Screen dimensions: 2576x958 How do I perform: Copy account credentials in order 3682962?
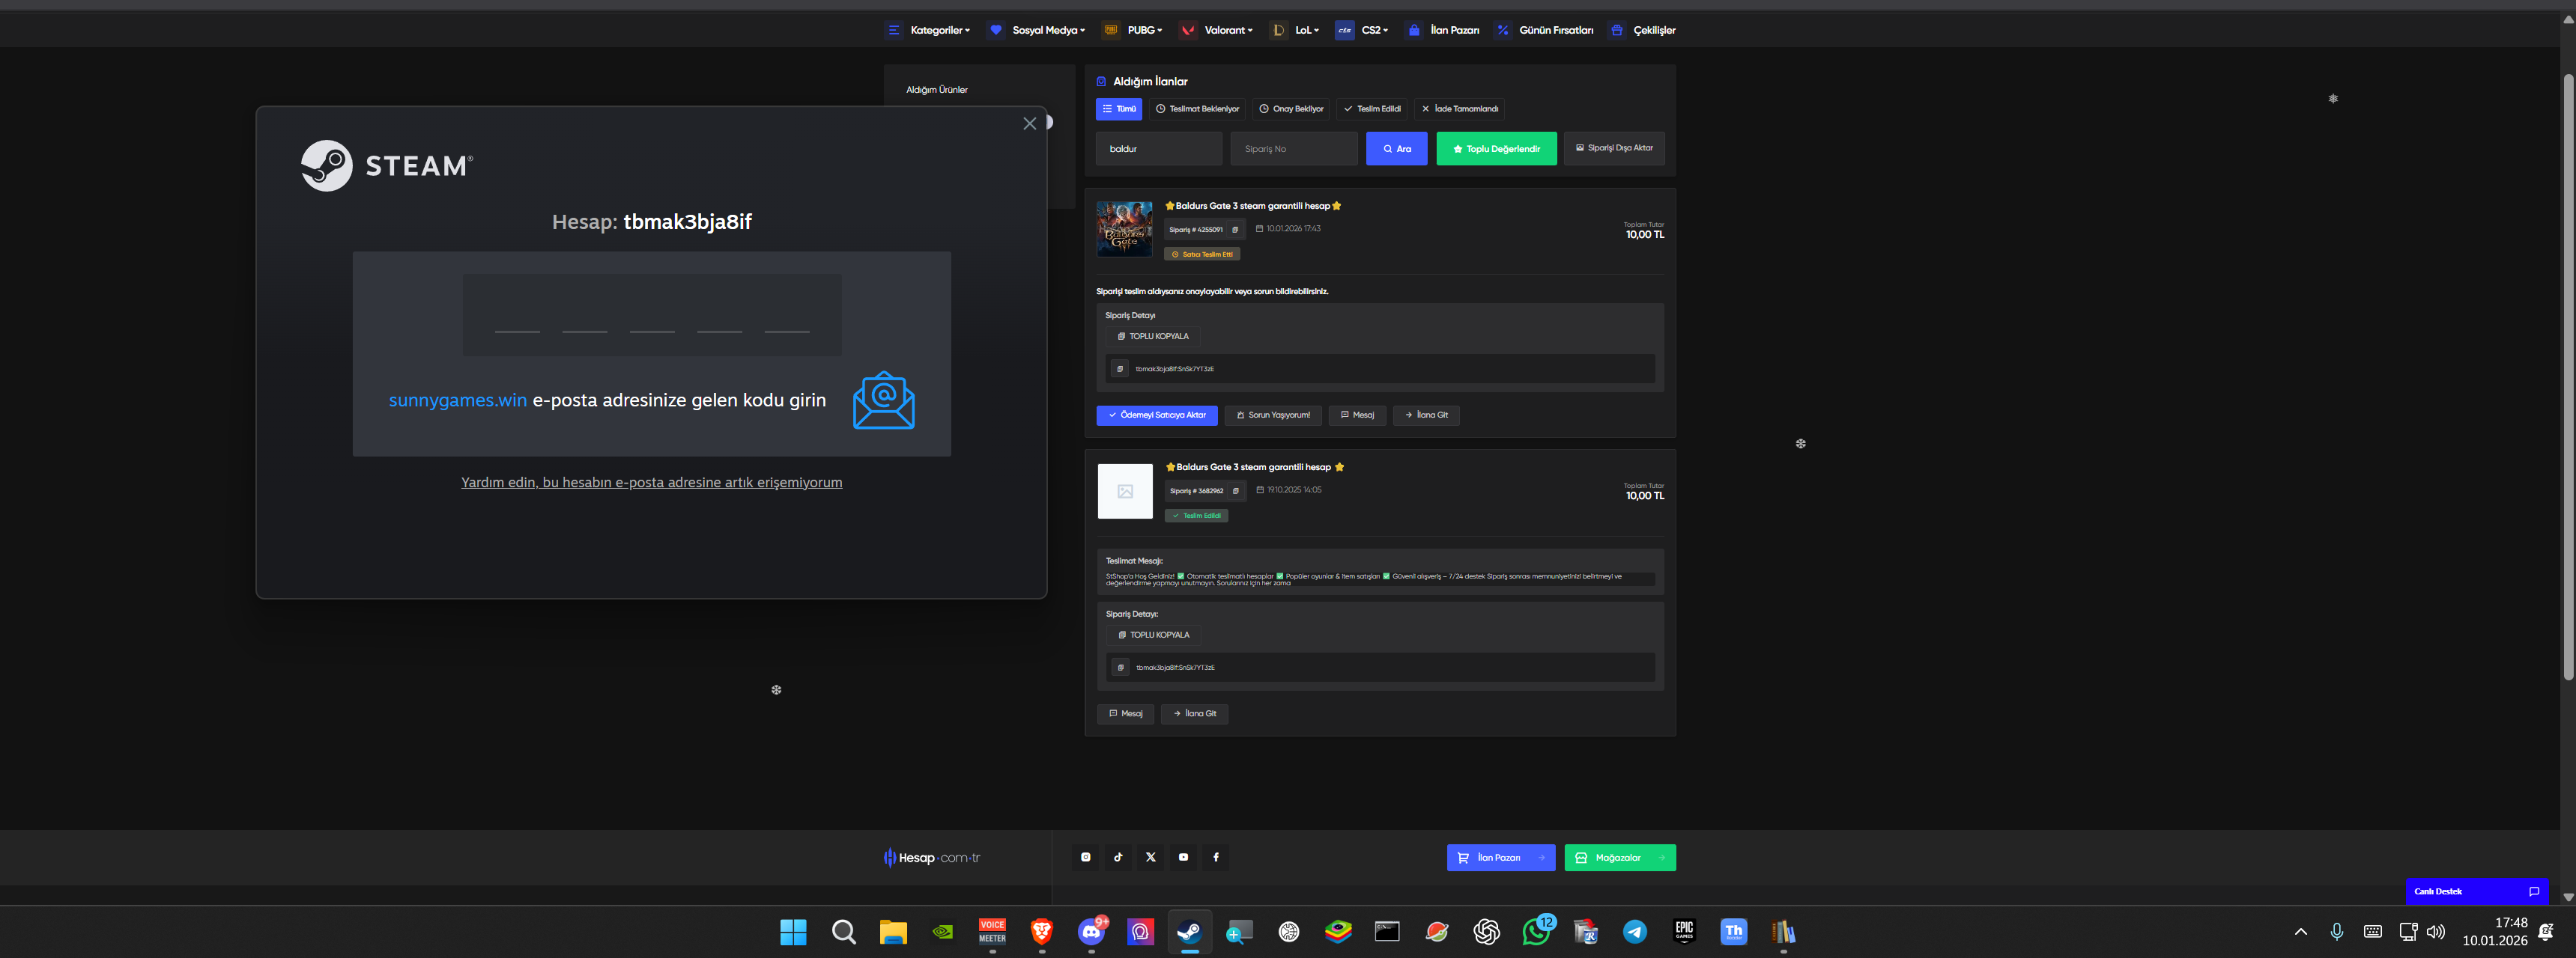pyautogui.click(x=1121, y=668)
